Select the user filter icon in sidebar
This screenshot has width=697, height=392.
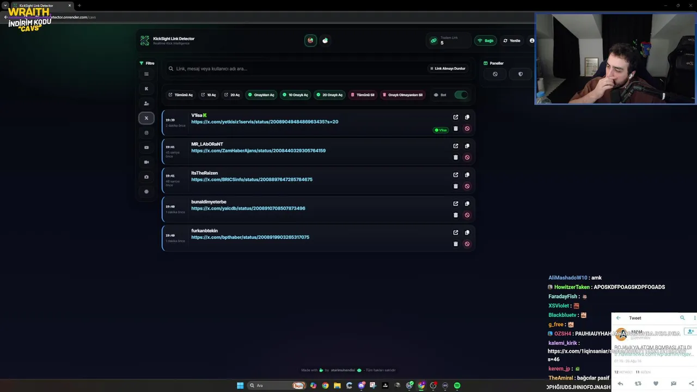click(146, 103)
